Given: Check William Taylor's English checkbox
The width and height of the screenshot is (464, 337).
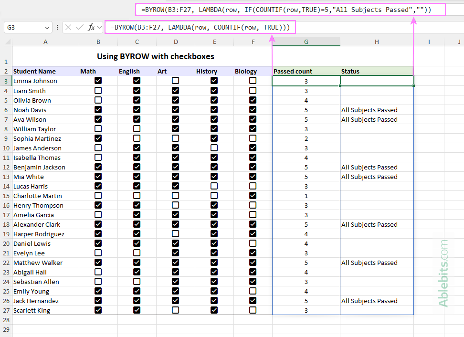Looking at the screenshot, I should [x=137, y=129].
